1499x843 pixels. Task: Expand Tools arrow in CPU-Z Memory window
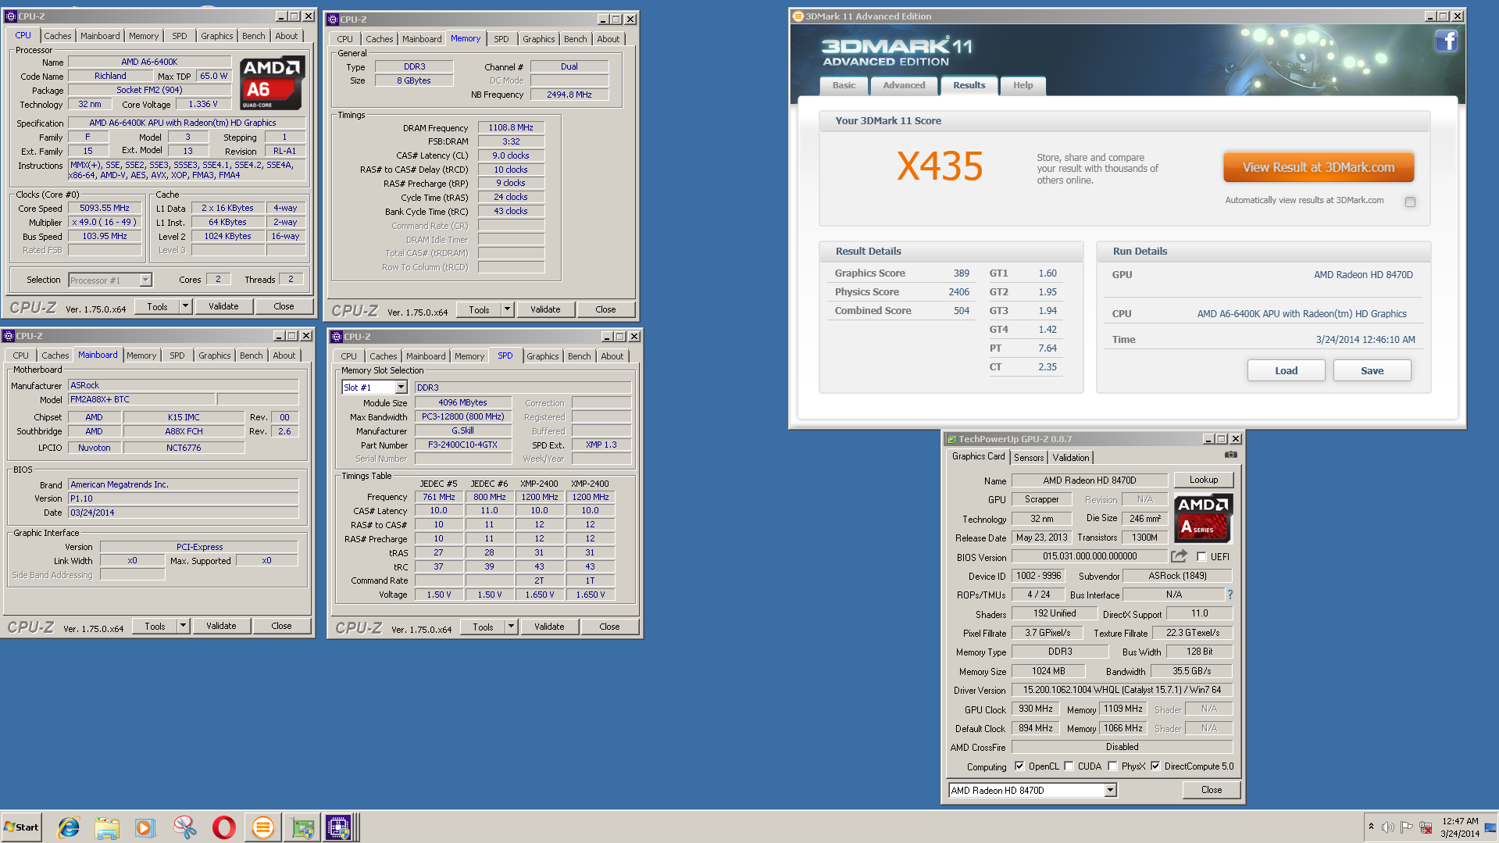[508, 309]
